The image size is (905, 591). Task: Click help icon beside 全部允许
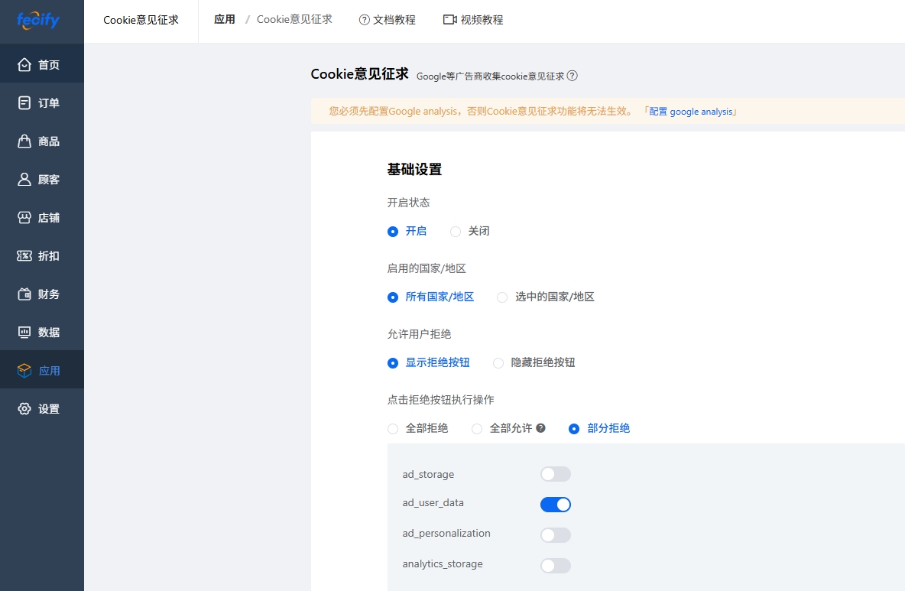tap(541, 428)
